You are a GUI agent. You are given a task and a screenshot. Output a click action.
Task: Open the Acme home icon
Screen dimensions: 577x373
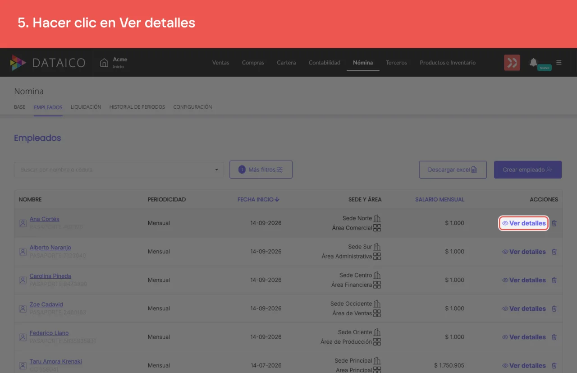tap(104, 63)
